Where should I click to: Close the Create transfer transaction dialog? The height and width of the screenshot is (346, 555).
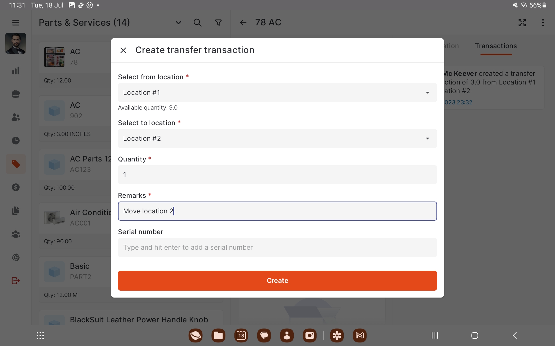(123, 50)
